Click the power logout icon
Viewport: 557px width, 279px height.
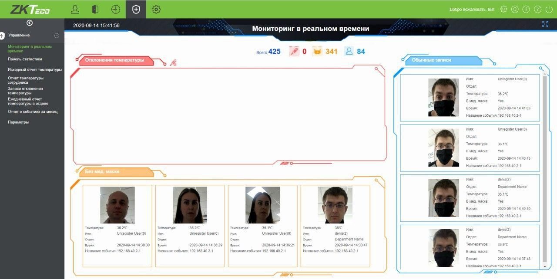(549, 9)
